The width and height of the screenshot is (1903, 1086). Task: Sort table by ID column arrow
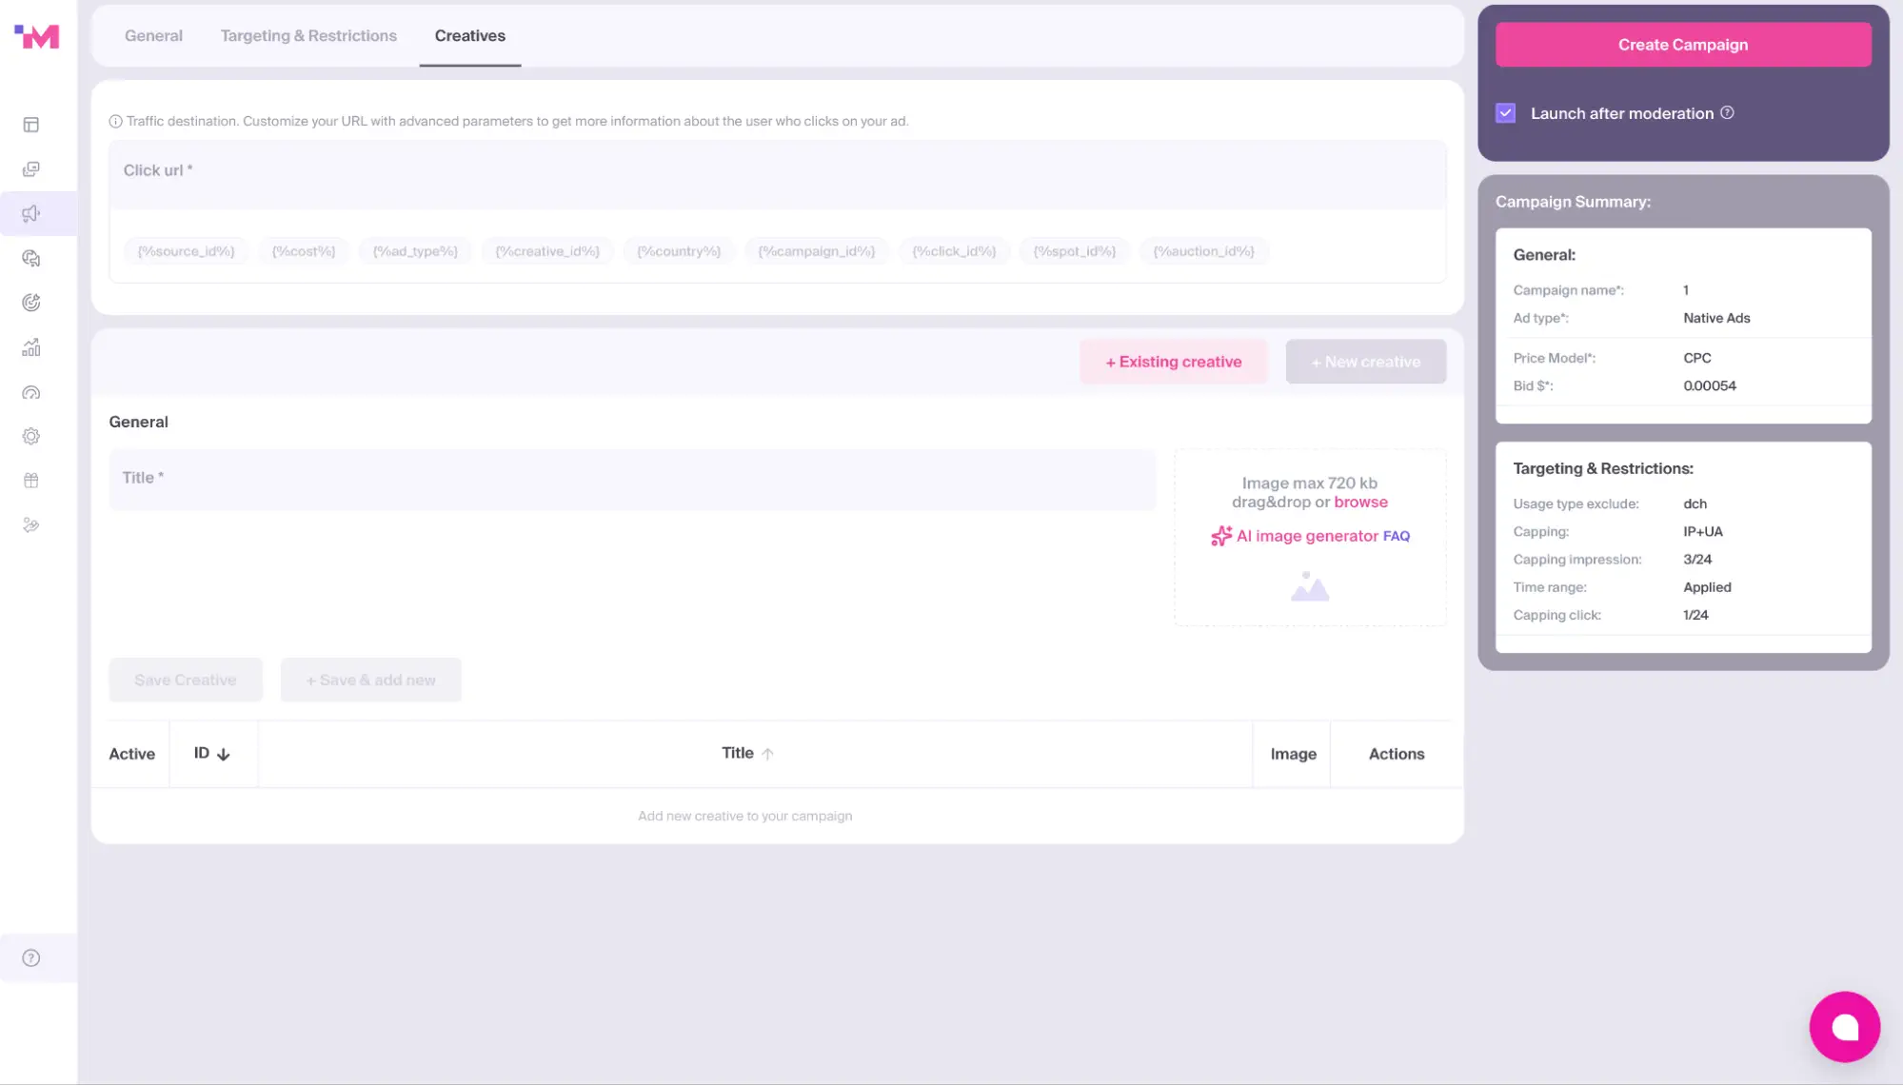coord(224,754)
